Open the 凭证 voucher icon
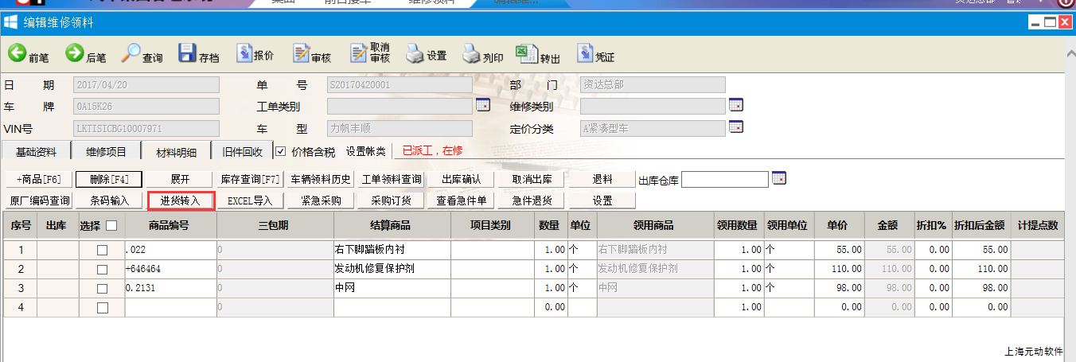Viewport: 1076px width, 362px height. tap(595, 55)
